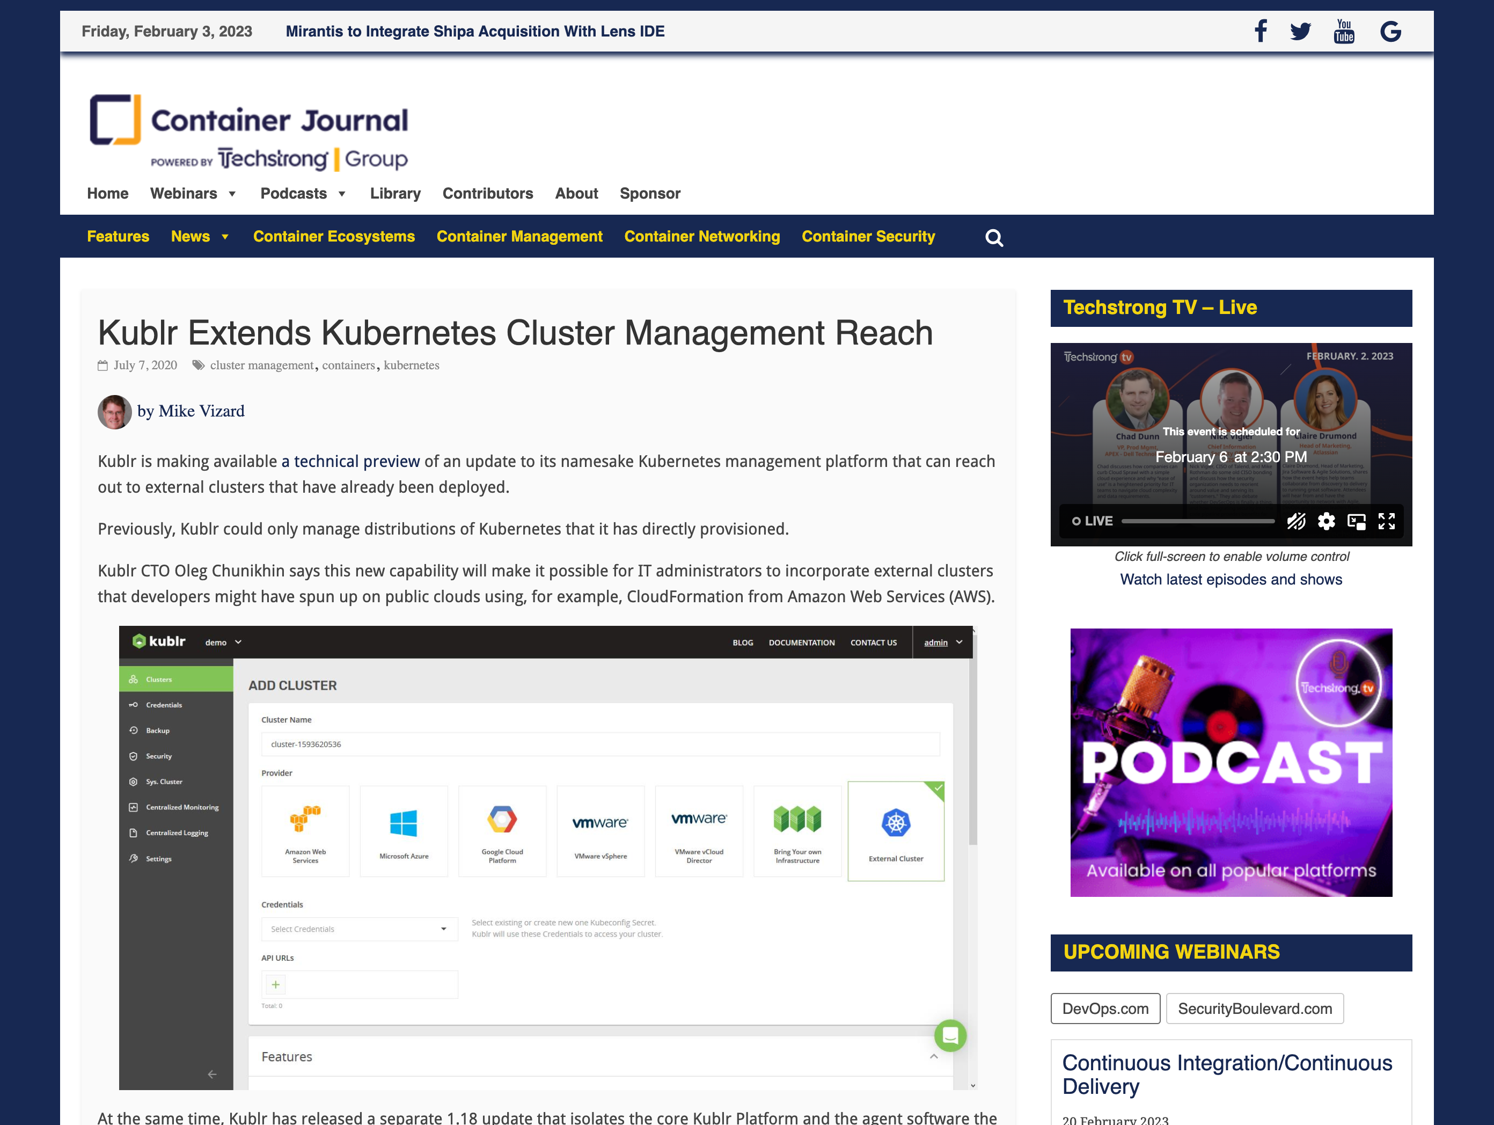1494x1125 pixels.
Task: Click the Podcast promo banner
Action: point(1231,762)
